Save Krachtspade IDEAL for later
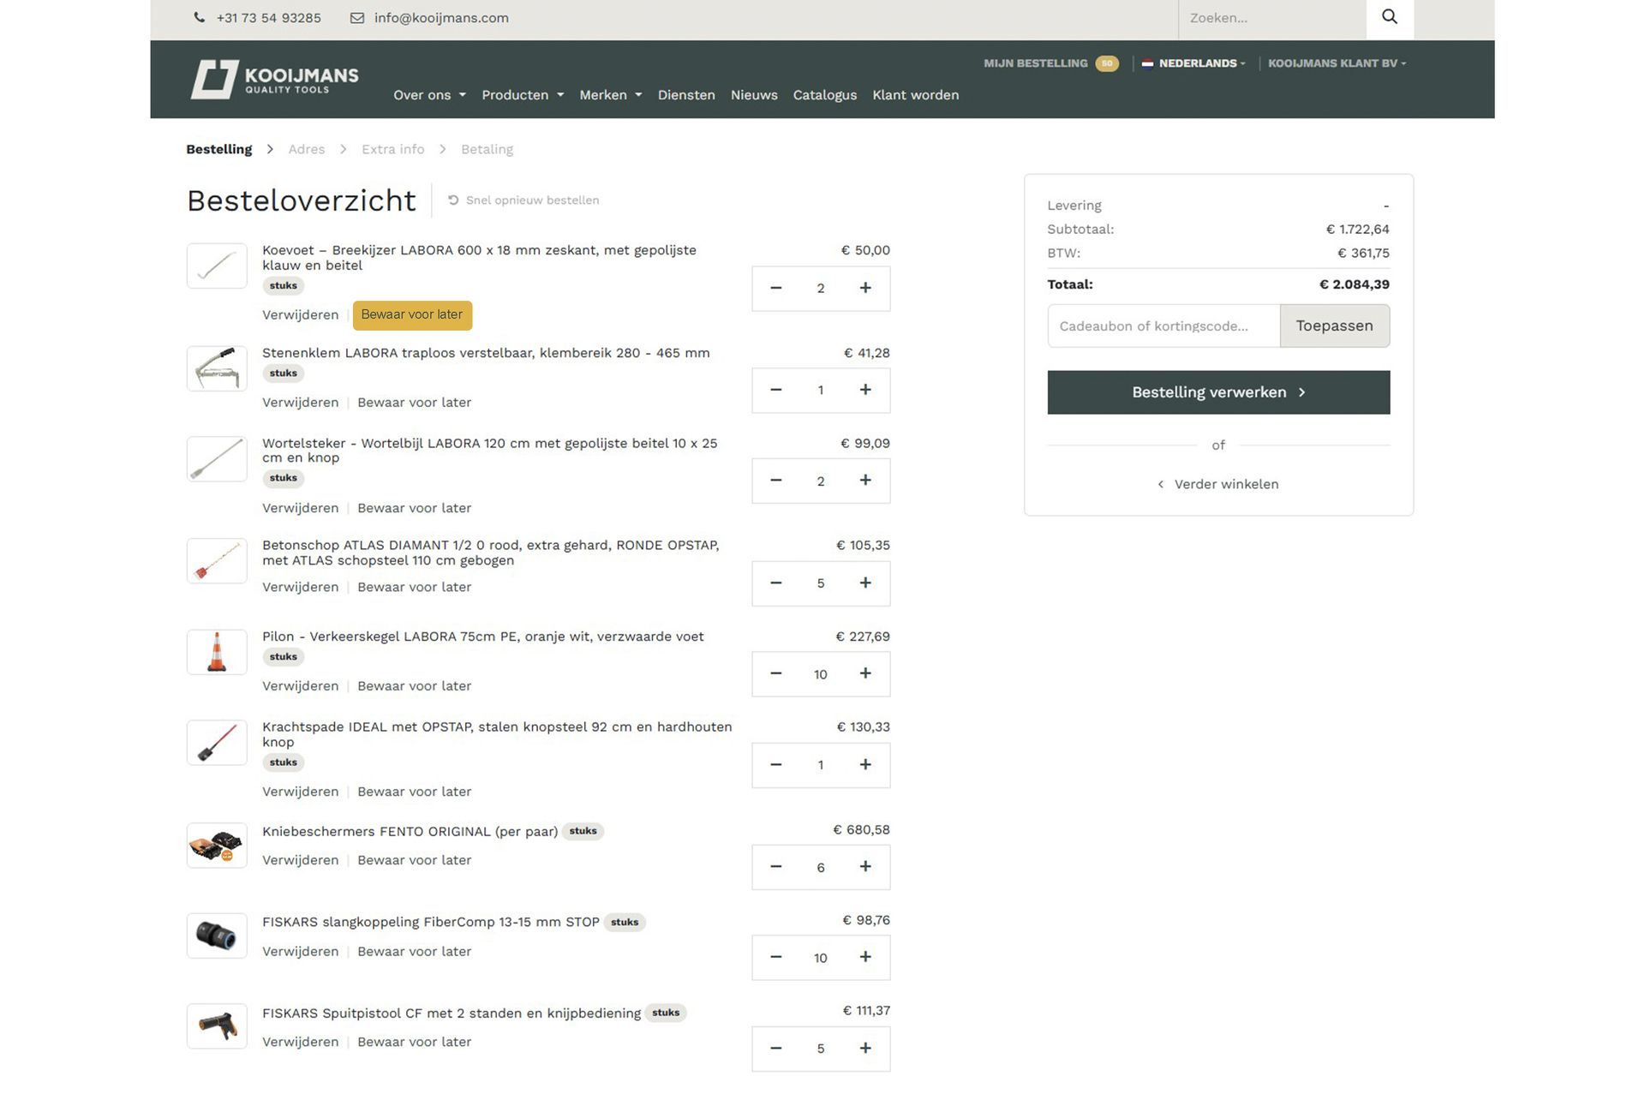Viewport: 1645px width, 1094px height. (415, 792)
